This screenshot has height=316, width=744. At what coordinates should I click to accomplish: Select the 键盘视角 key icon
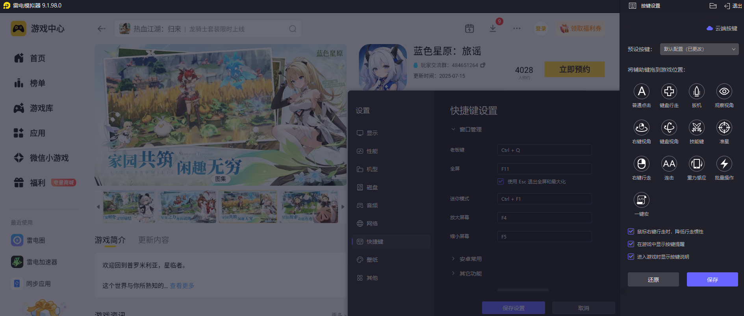tap(669, 128)
